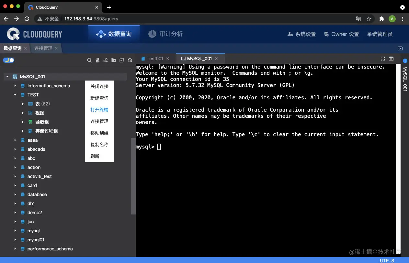
Task: Toggle the dark mode moon switch
Action: [x=9, y=60]
